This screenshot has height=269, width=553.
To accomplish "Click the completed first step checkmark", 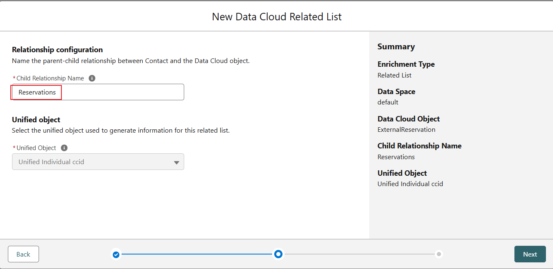I will point(116,254).
